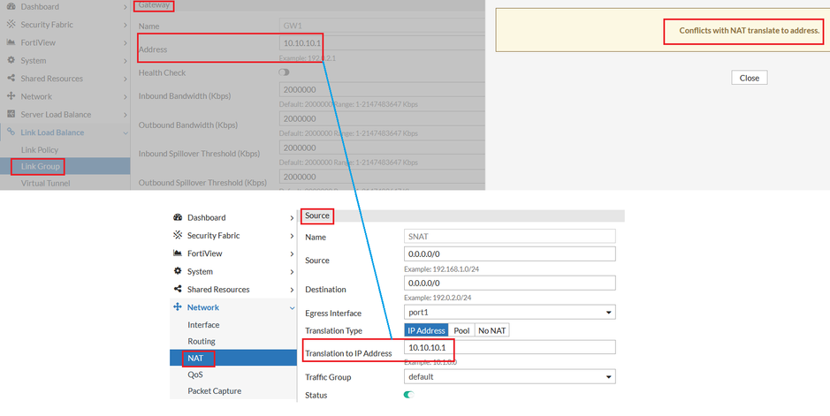Image resolution: width=830 pixels, height=416 pixels.
Task: Click the Gateway Name field GW1
Action: tap(382, 25)
